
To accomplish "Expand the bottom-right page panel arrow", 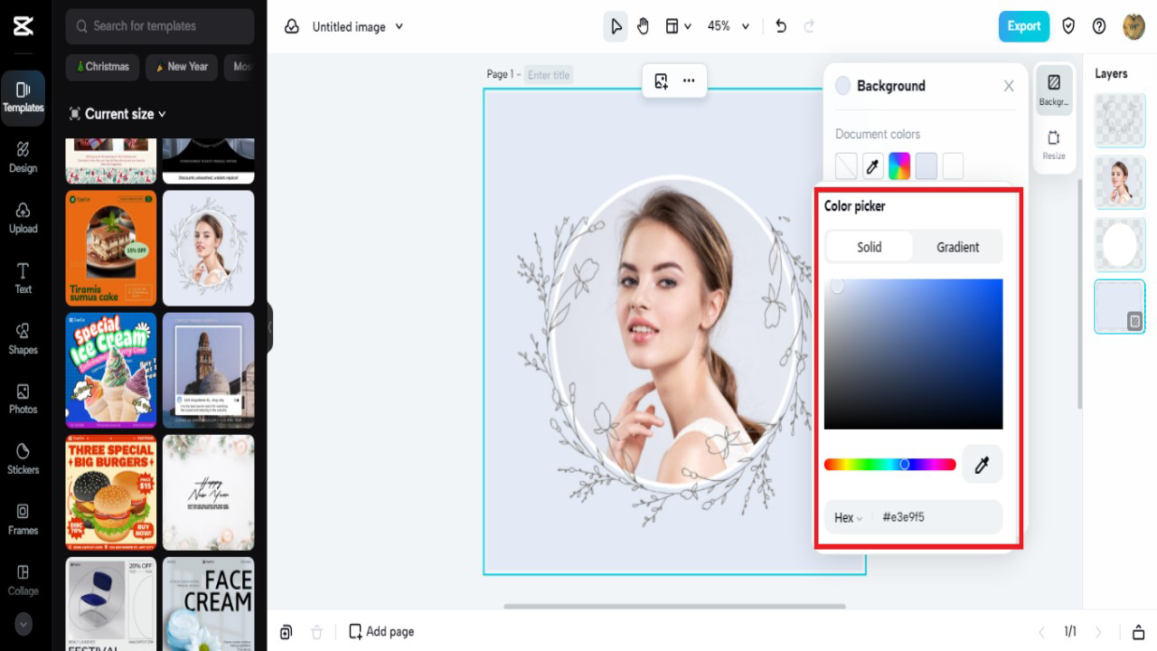I will pyautogui.click(x=1139, y=632).
